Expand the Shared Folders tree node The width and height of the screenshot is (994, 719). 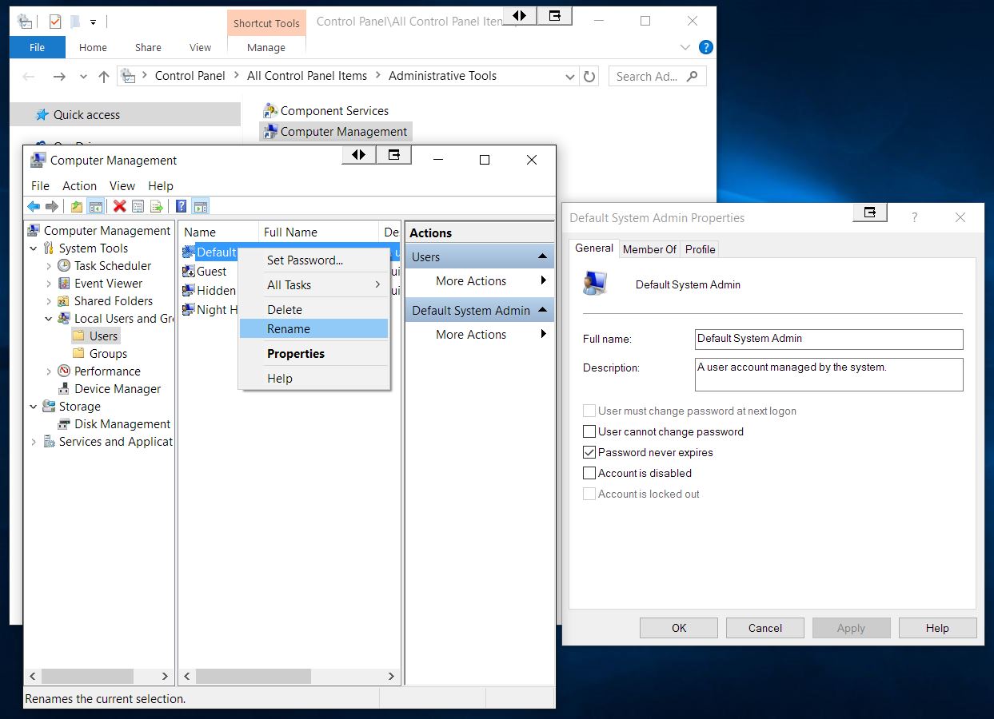click(49, 301)
